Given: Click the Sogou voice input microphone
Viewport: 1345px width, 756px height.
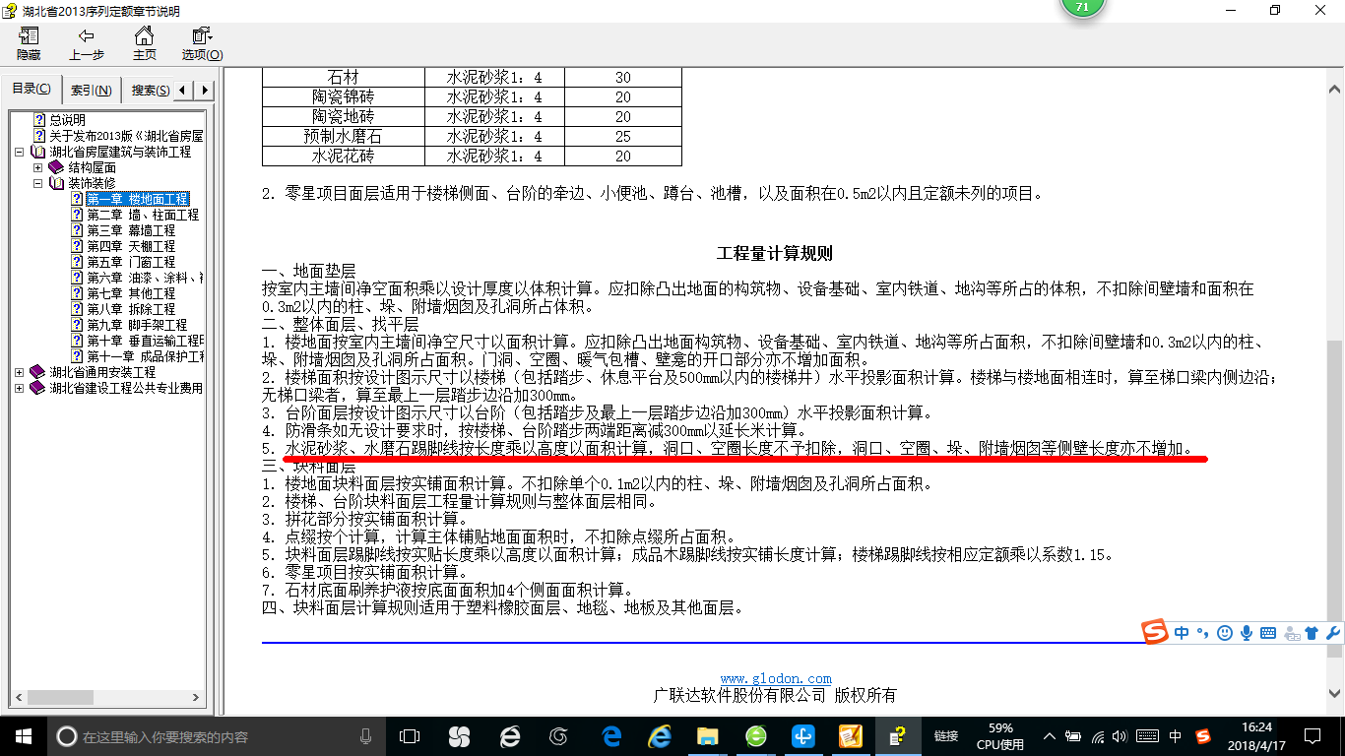Looking at the screenshot, I should click(x=1247, y=633).
